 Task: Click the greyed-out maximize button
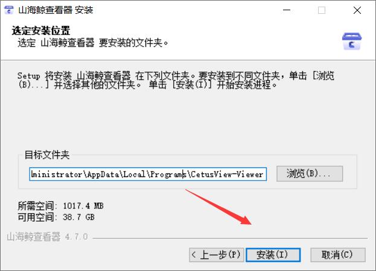[x=322, y=10]
